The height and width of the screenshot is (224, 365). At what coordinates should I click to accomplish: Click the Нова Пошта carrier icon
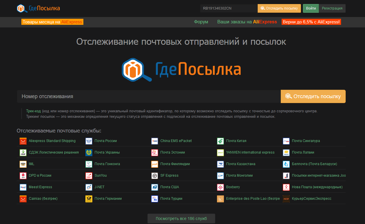click(286, 187)
